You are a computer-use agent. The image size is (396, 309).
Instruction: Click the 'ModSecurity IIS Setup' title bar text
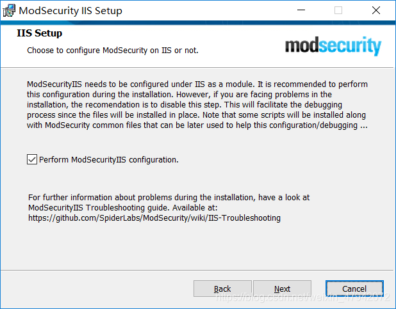click(x=70, y=11)
